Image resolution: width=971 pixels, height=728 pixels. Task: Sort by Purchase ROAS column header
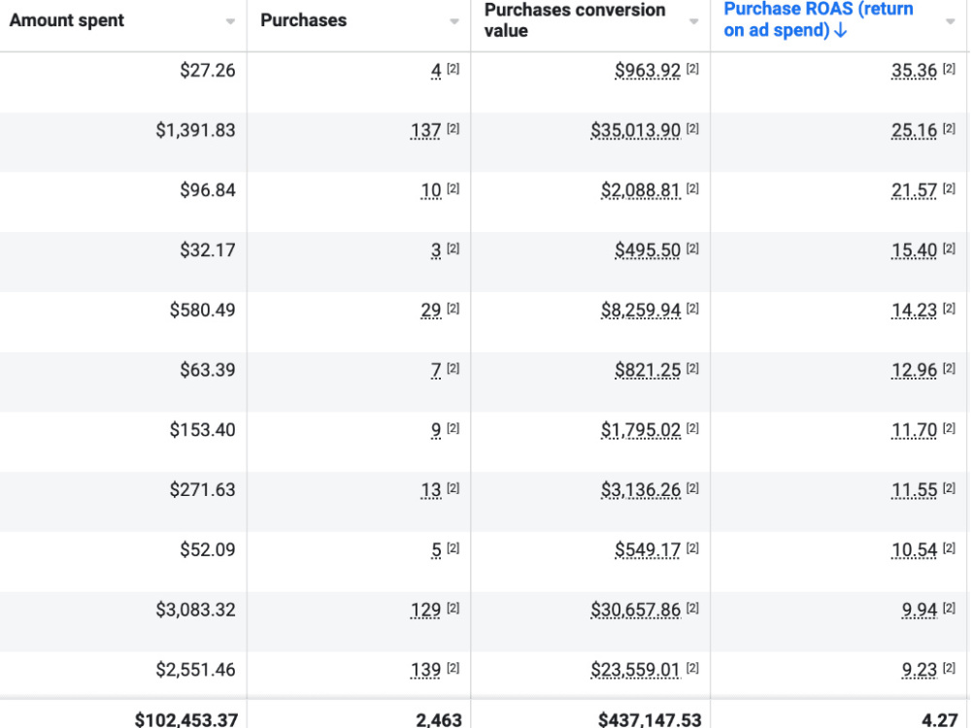click(818, 19)
